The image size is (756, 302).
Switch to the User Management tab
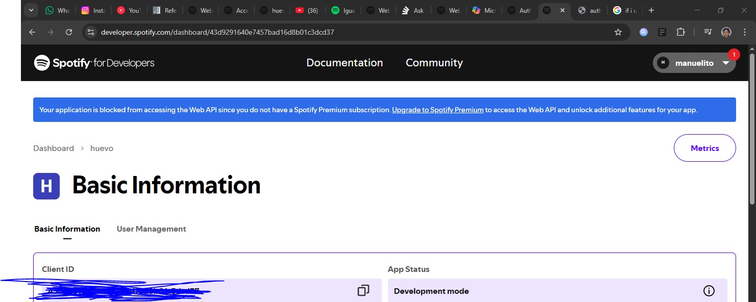click(151, 229)
